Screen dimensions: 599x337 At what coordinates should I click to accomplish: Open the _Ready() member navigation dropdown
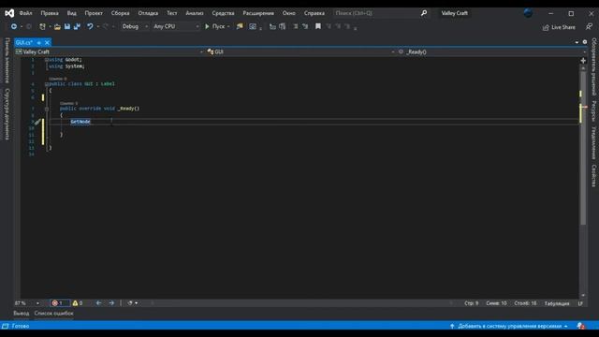(x=491, y=51)
